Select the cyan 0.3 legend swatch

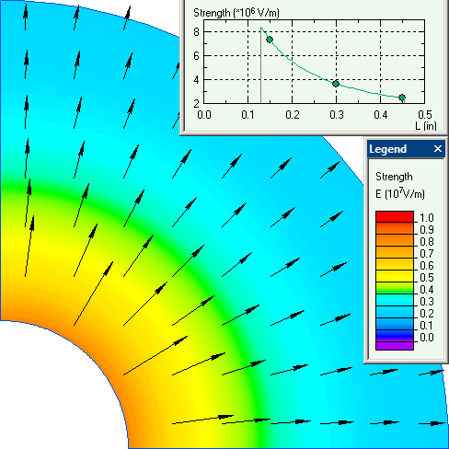click(x=395, y=300)
